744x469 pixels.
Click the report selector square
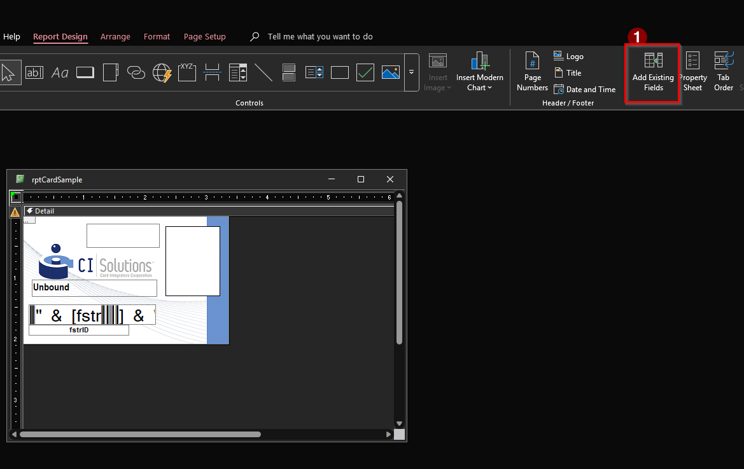(x=15, y=197)
